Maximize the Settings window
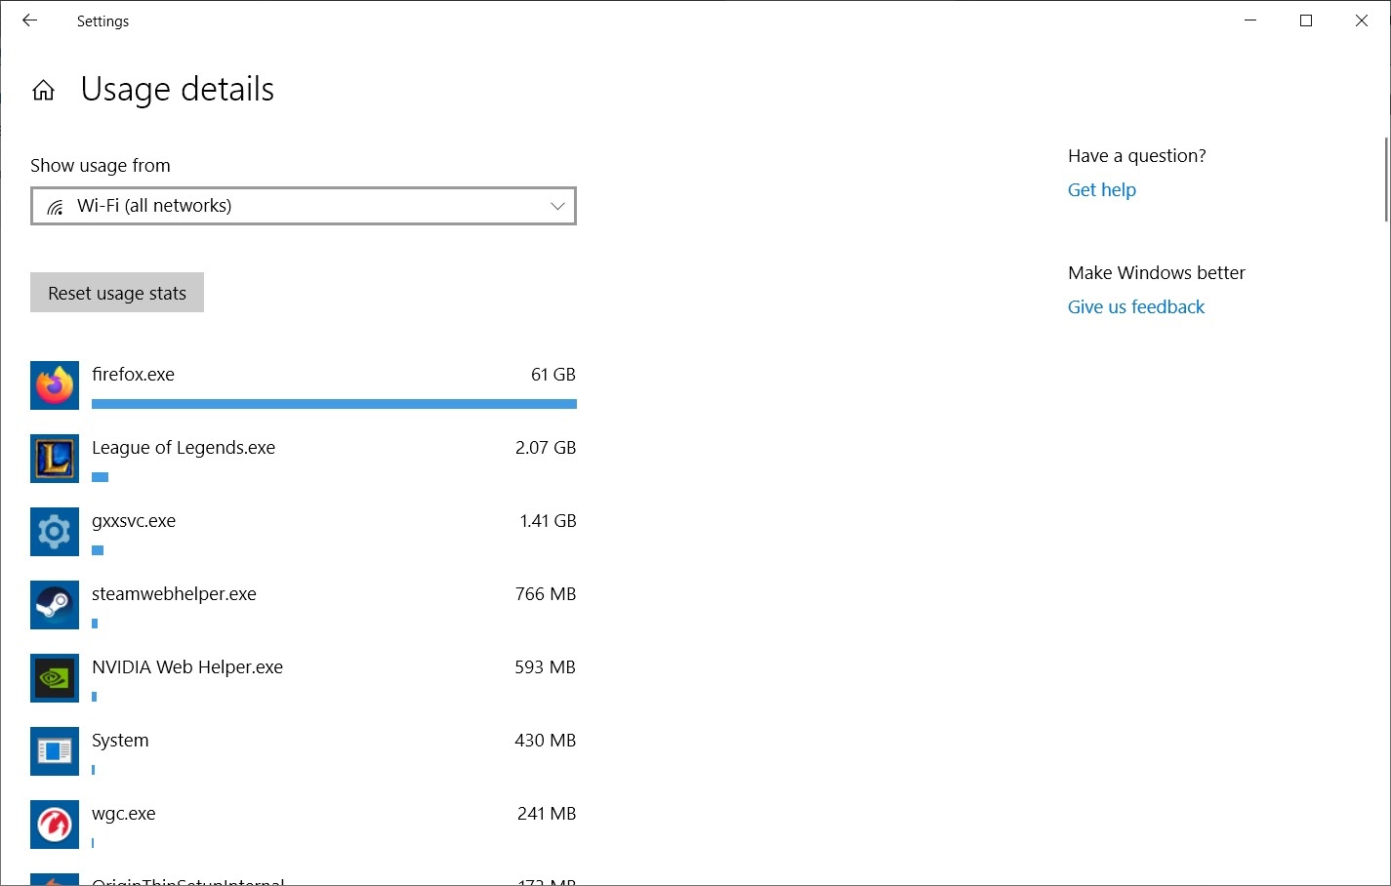 (1306, 20)
